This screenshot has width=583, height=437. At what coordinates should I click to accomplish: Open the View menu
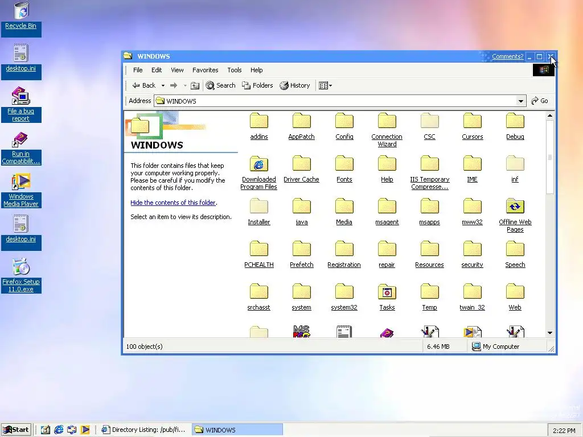(x=177, y=70)
